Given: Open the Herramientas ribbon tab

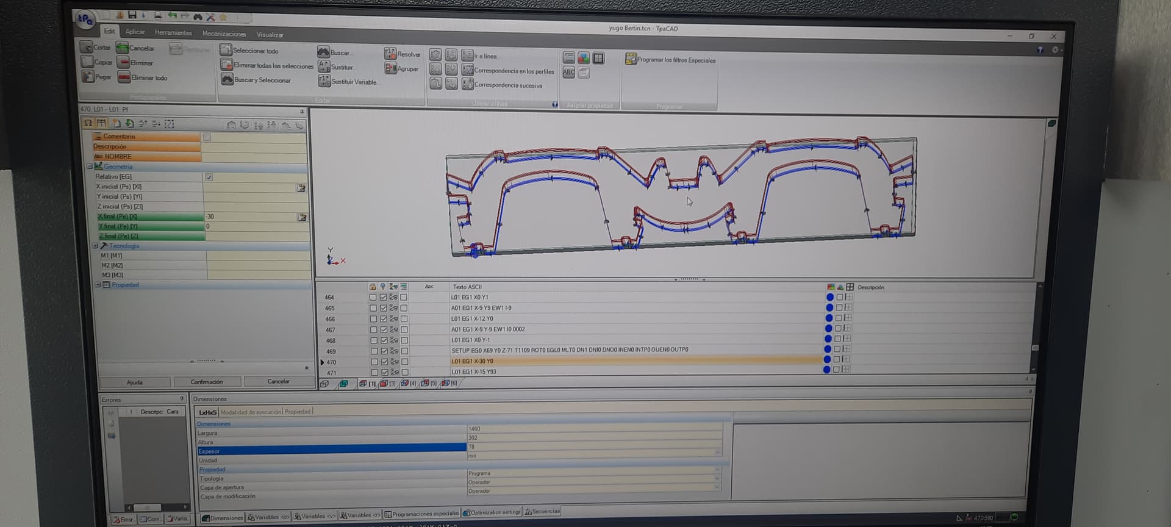Looking at the screenshot, I should [x=173, y=32].
